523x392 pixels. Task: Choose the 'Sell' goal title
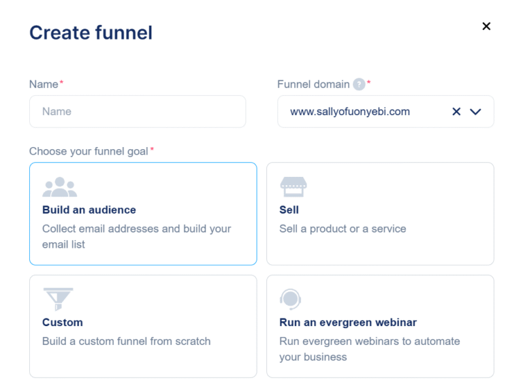point(289,210)
